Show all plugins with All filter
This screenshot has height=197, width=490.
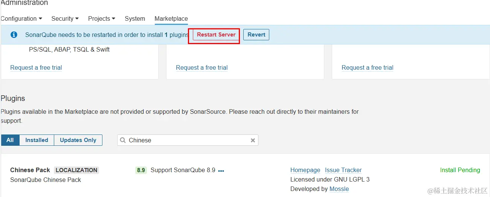[x=10, y=140]
